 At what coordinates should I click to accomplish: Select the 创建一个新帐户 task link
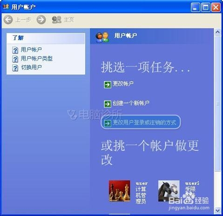point(131,103)
